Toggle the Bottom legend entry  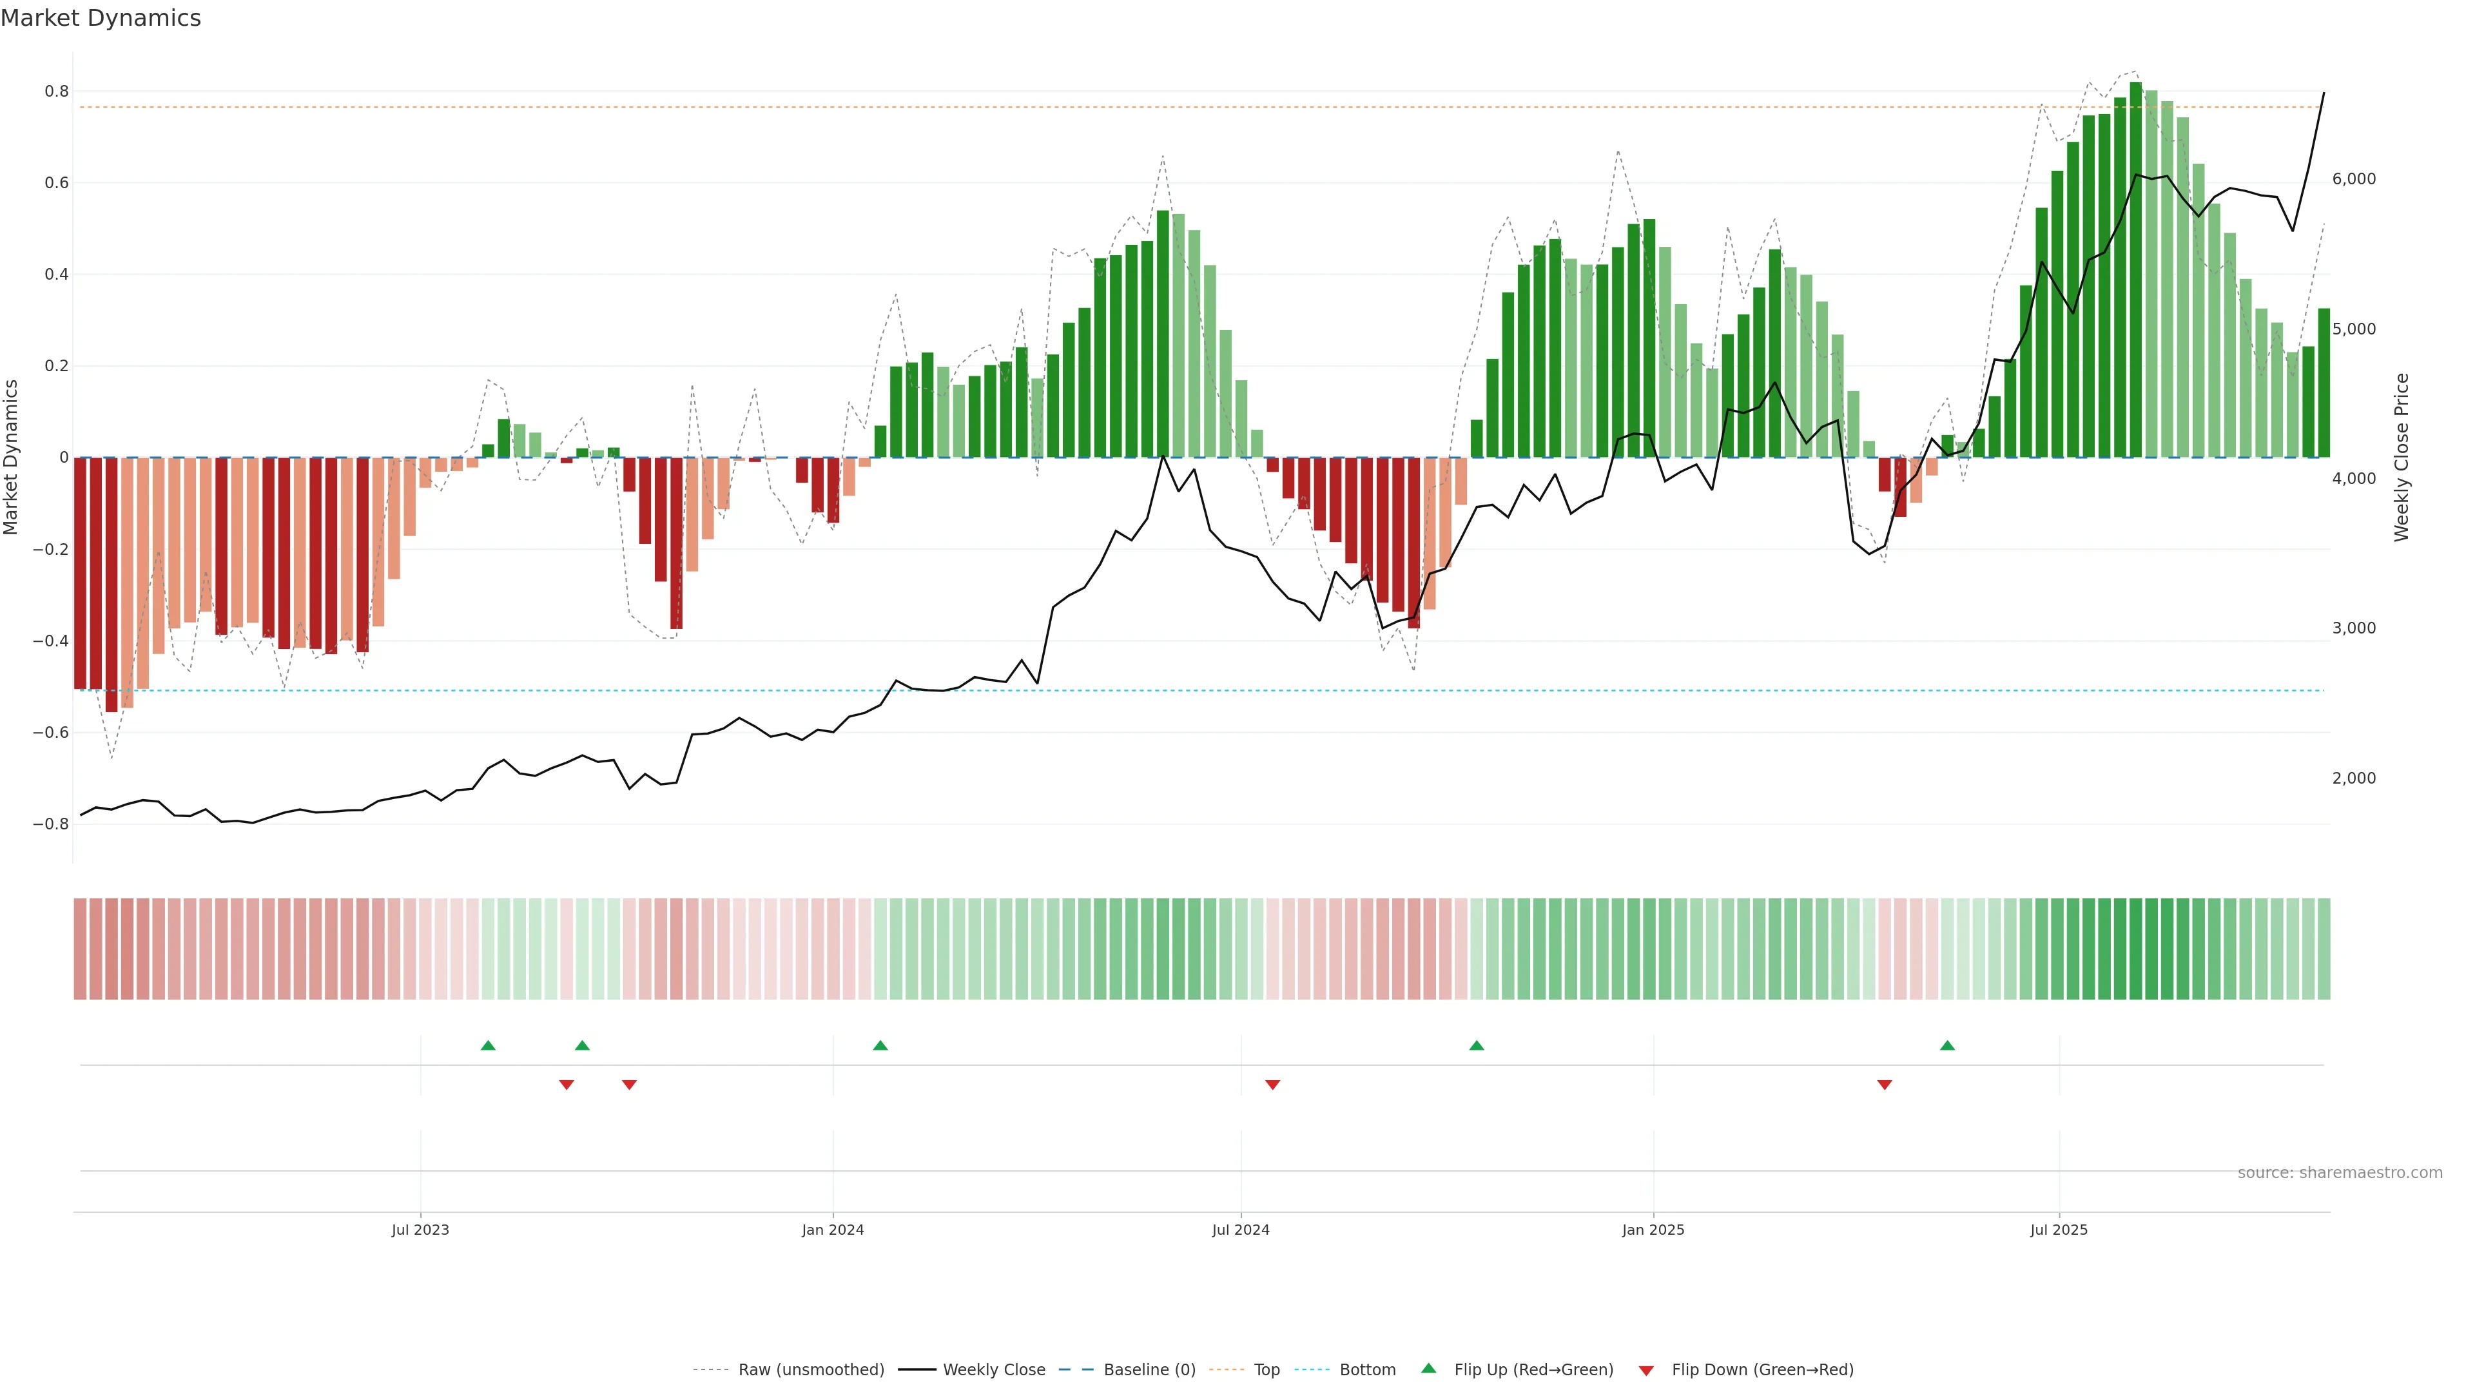[x=1367, y=1370]
